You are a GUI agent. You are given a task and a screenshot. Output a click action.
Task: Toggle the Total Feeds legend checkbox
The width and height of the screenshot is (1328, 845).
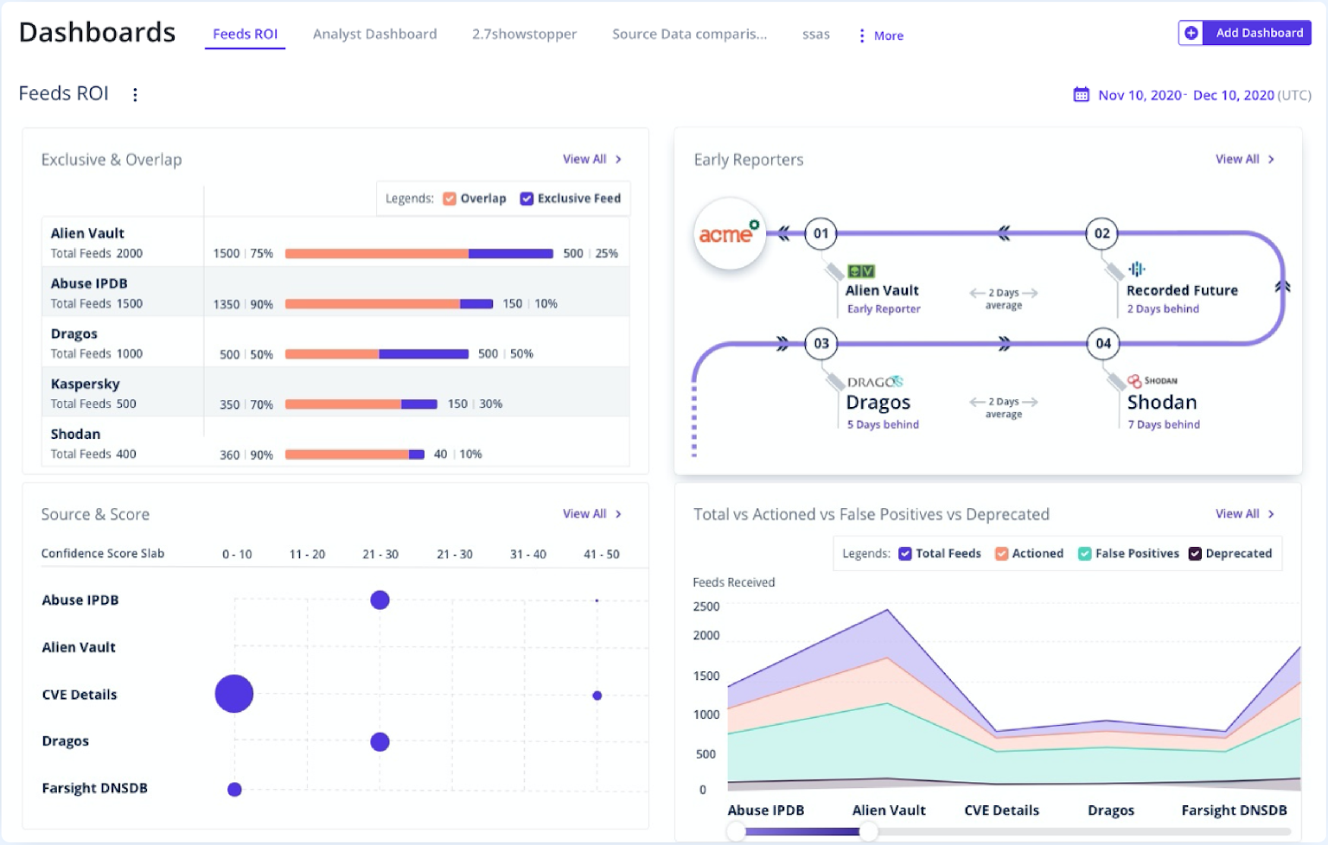click(x=905, y=554)
